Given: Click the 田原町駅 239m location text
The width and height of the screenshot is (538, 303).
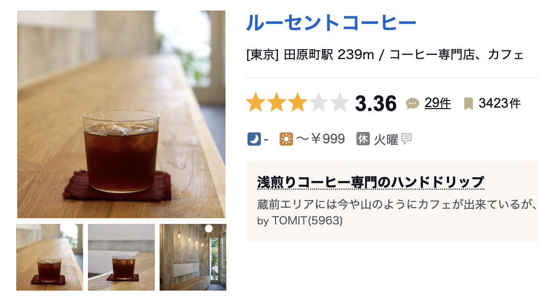Looking at the screenshot, I should pyautogui.click(x=329, y=55).
